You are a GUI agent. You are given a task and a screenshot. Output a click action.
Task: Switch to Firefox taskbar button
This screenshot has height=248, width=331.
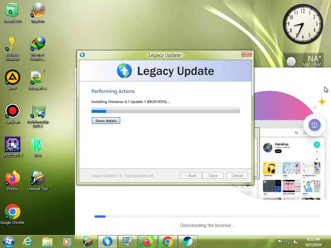point(147,242)
